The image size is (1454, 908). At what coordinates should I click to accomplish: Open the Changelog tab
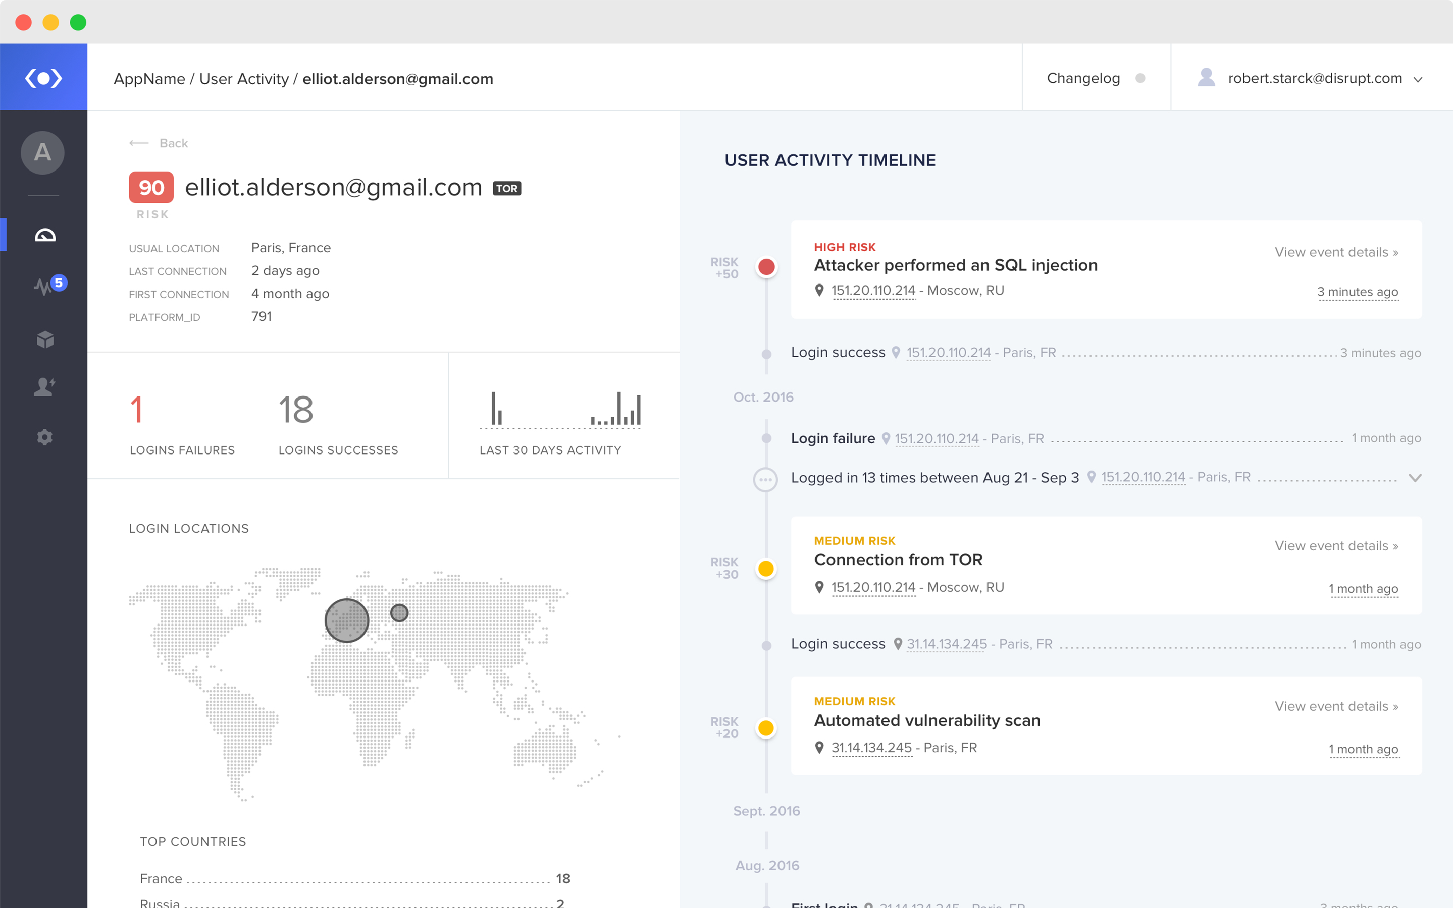tap(1083, 79)
